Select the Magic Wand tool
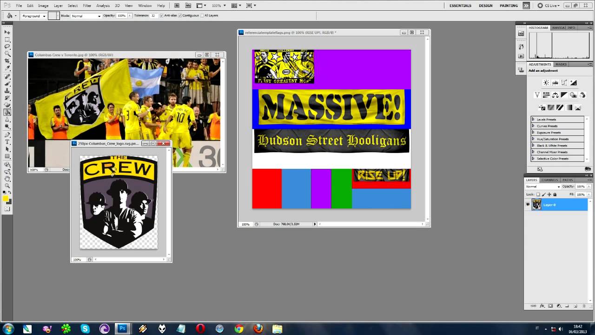 (x=7, y=54)
